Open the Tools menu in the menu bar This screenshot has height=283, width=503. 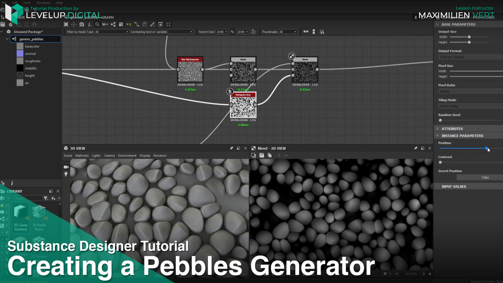[x=27, y=3]
